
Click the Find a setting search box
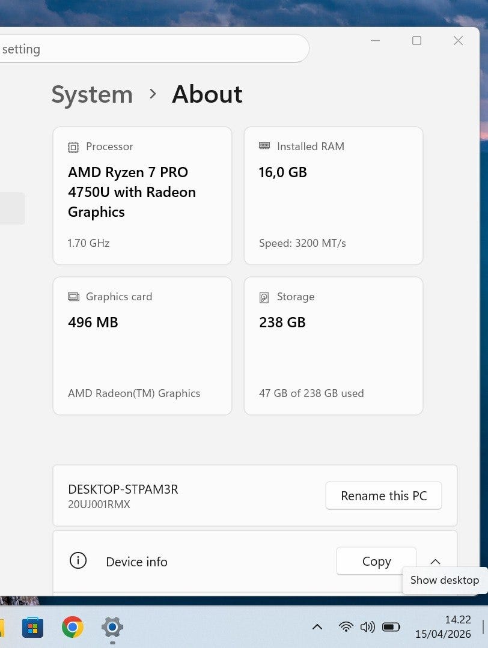tap(150, 49)
